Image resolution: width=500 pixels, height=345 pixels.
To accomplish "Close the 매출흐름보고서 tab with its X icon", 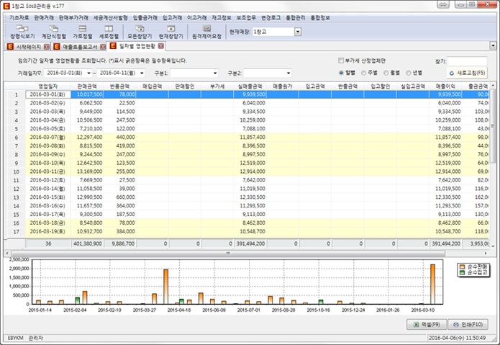I will [x=103, y=47].
